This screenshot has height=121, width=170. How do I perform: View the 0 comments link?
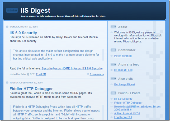pyautogui.click(x=97, y=74)
